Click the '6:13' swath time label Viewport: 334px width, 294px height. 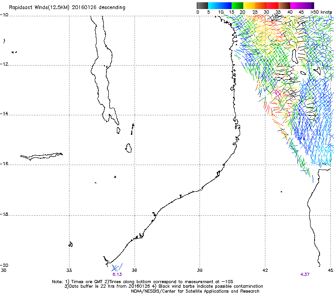click(x=117, y=275)
